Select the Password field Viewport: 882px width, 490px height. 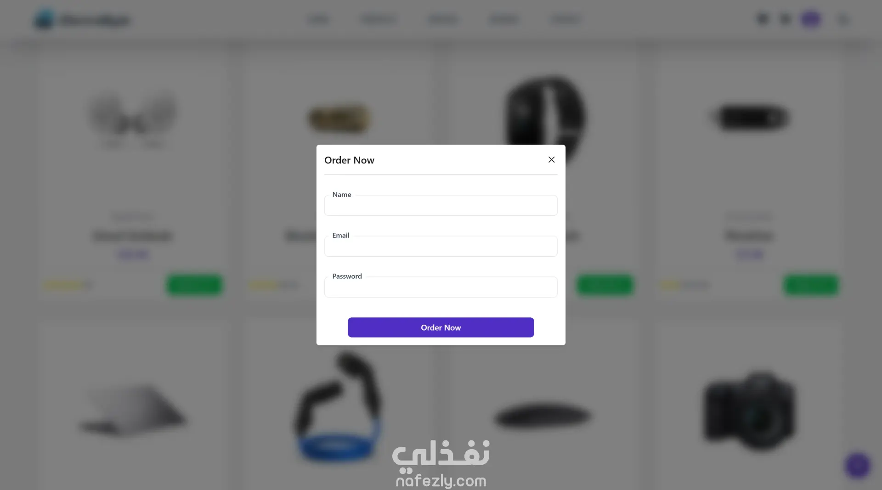point(441,287)
